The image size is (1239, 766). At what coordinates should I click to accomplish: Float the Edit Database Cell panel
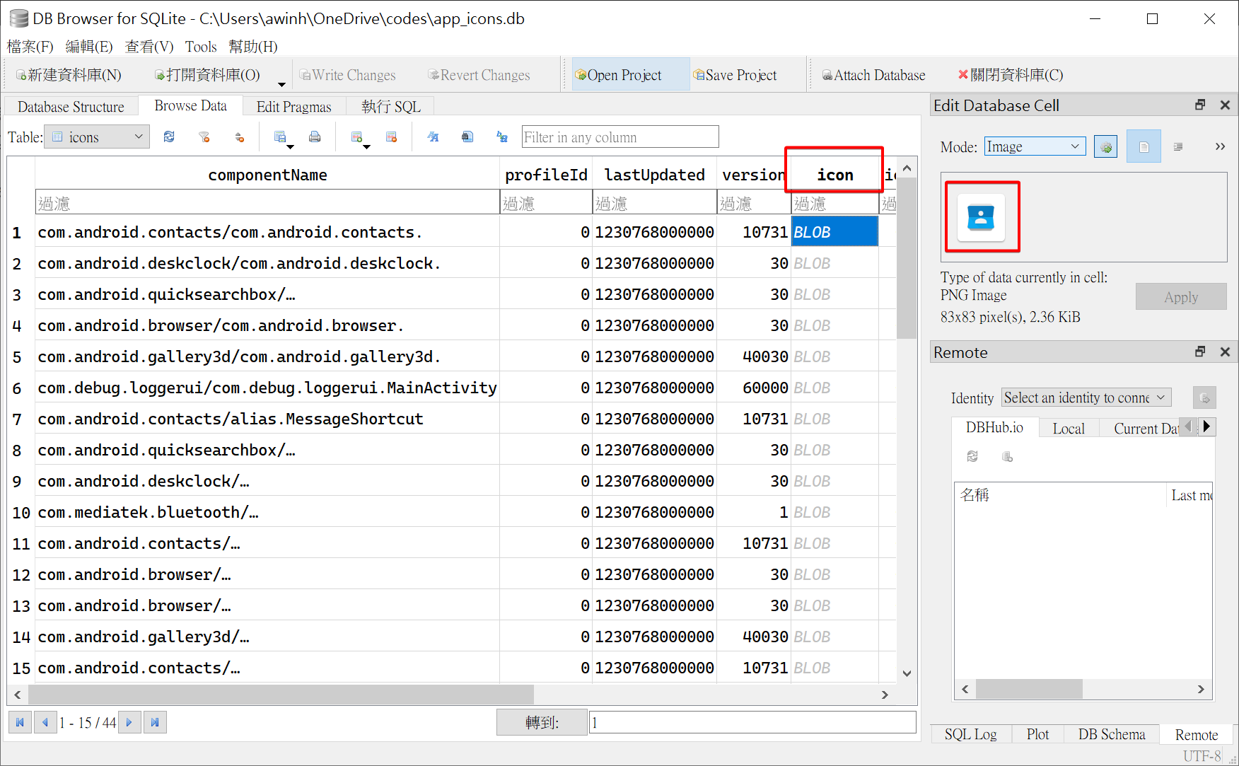(x=1200, y=105)
